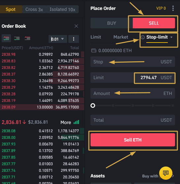Viewport: 180px width, 184px height.
Task: Select the Market order type tab
Action: coord(121,37)
